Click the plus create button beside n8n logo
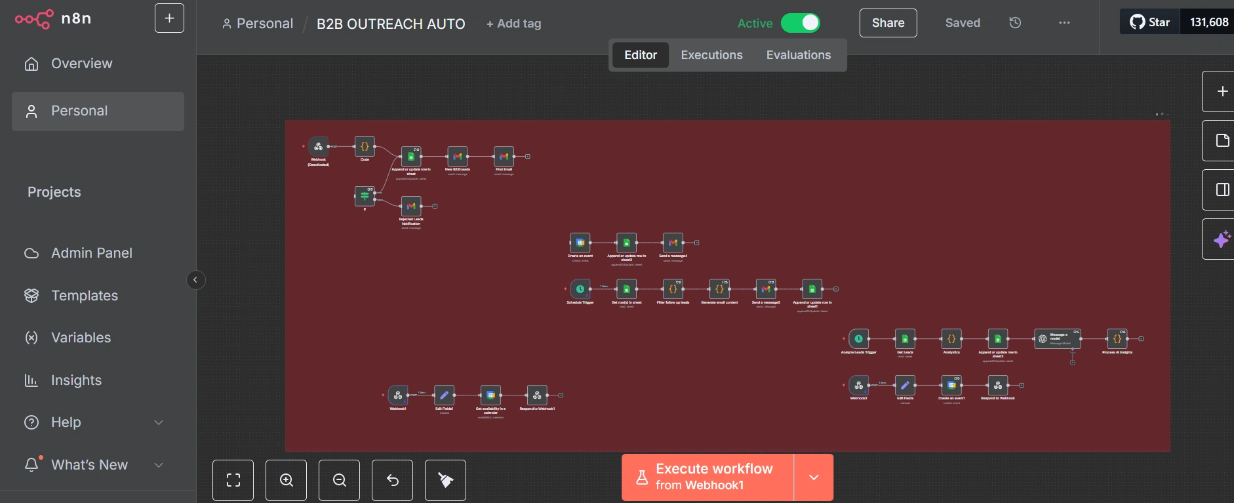1234x503 pixels. 169,18
